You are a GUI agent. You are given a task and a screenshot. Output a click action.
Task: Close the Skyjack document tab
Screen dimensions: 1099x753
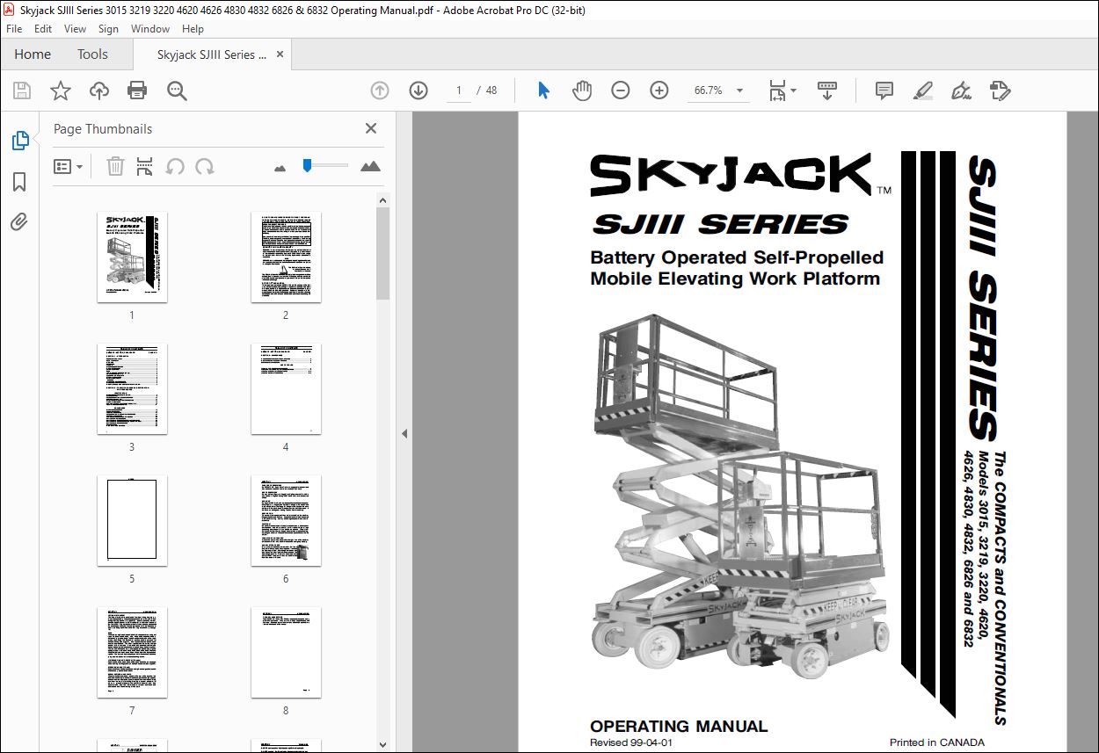(280, 54)
